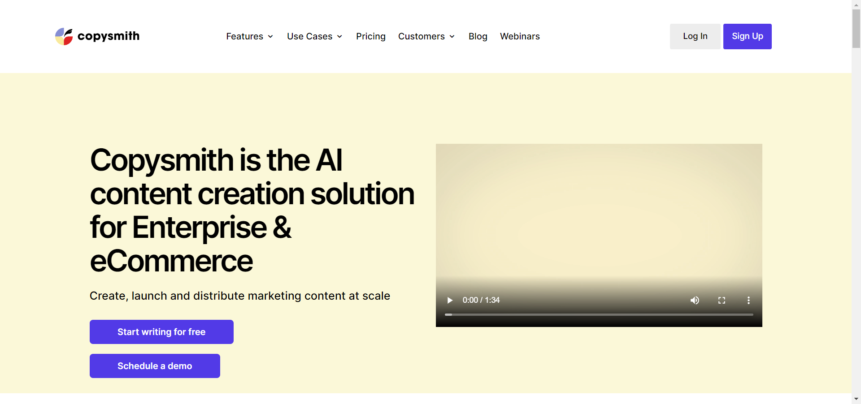Expand the Features dropdown chevron

coord(270,37)
